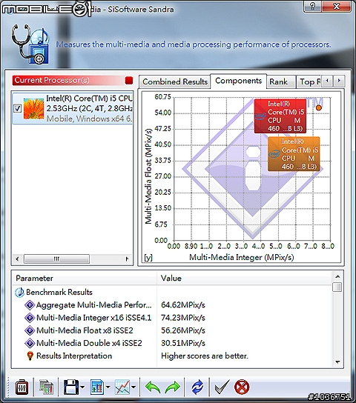Click the diamond icon beside Aggregate Multi-Media
Image resolution: width=356 pixels, height=403 pixels.
30,305
